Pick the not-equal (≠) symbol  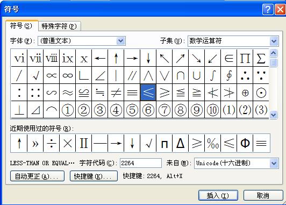pos(116,93)
